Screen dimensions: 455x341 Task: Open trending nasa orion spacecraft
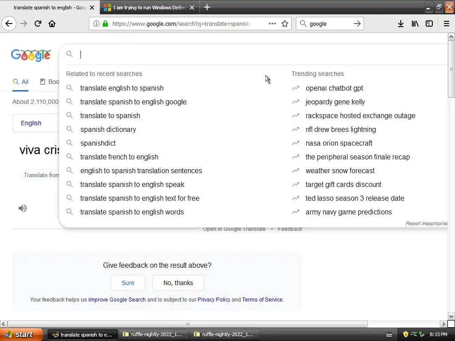[339, 143]
